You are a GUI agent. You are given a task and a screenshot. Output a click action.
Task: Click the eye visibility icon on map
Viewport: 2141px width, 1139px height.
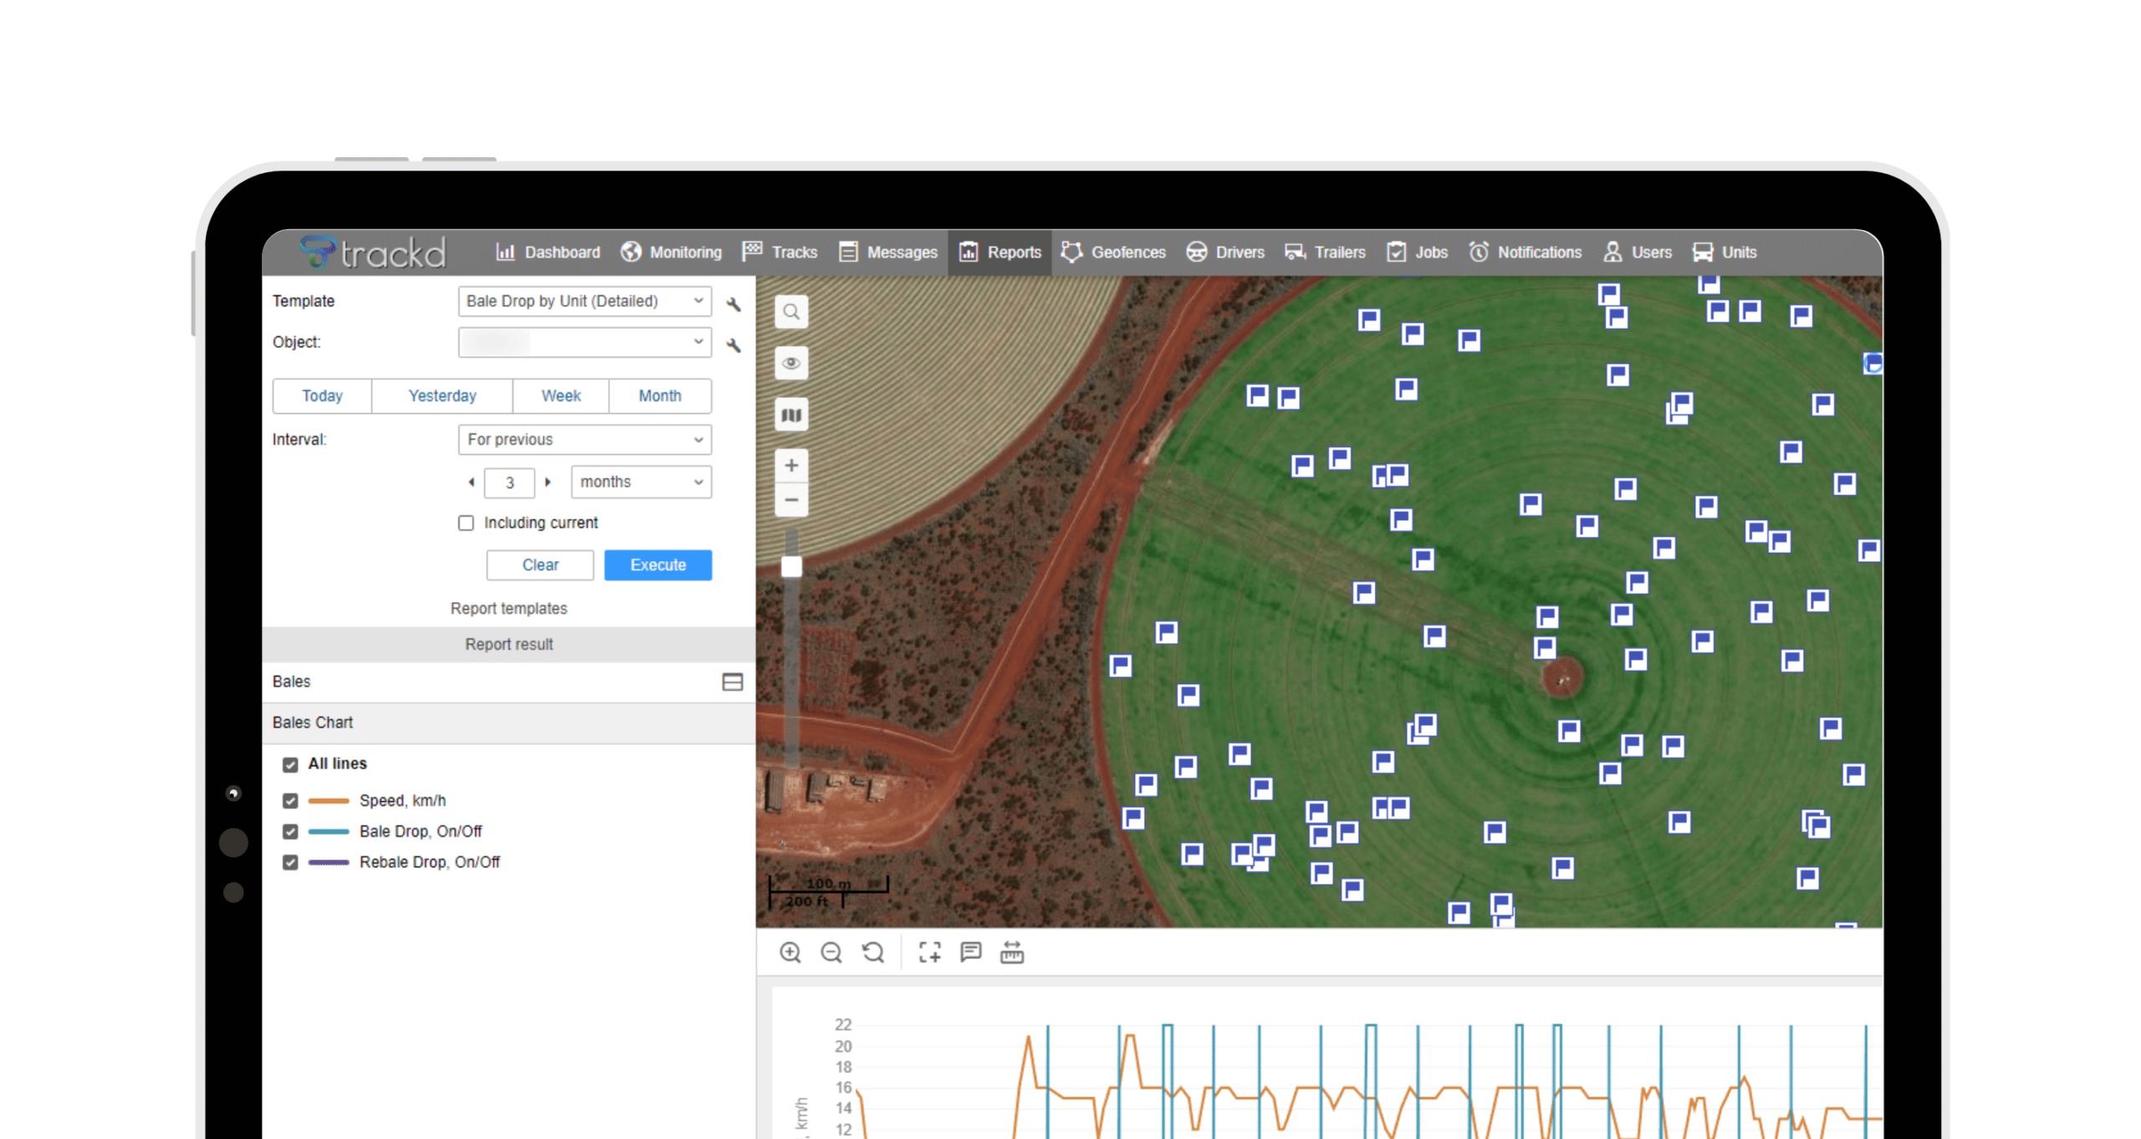pyautogui.click(x=790, y=364)
